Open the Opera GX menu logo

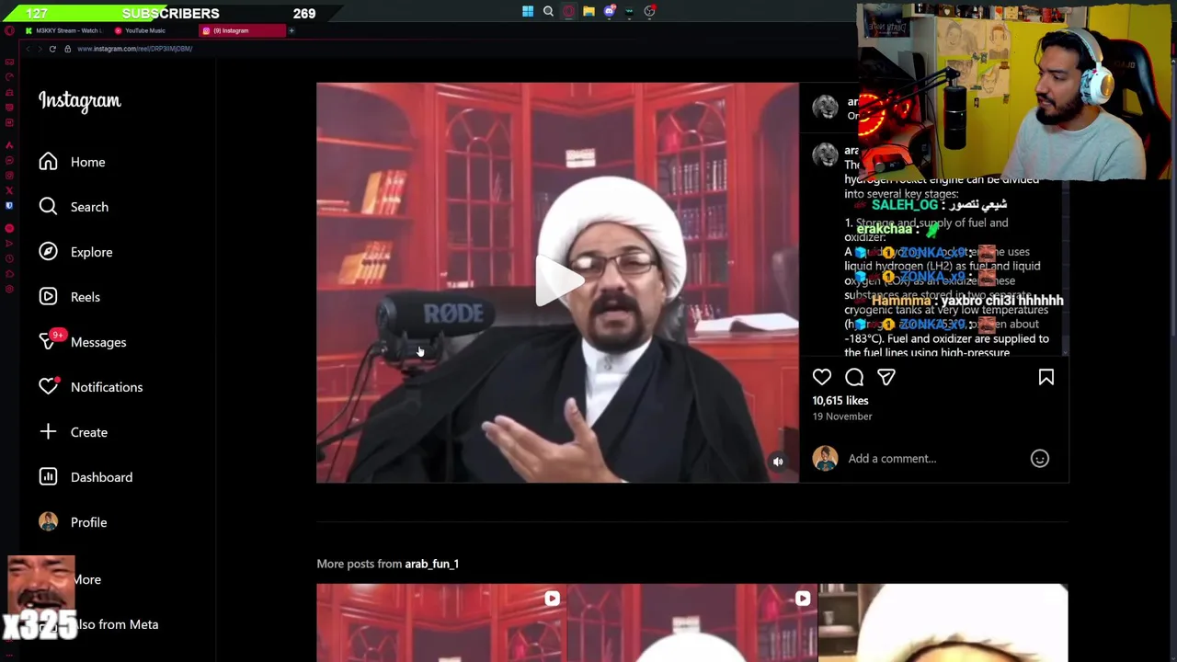click(9, 30)
